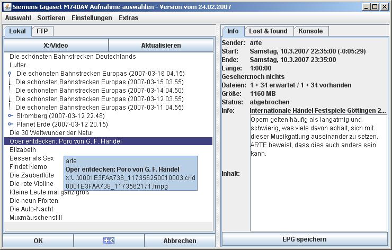Click the Aktualisieren button
Screen dimensions: 392x250
click(x=161, y=45)
